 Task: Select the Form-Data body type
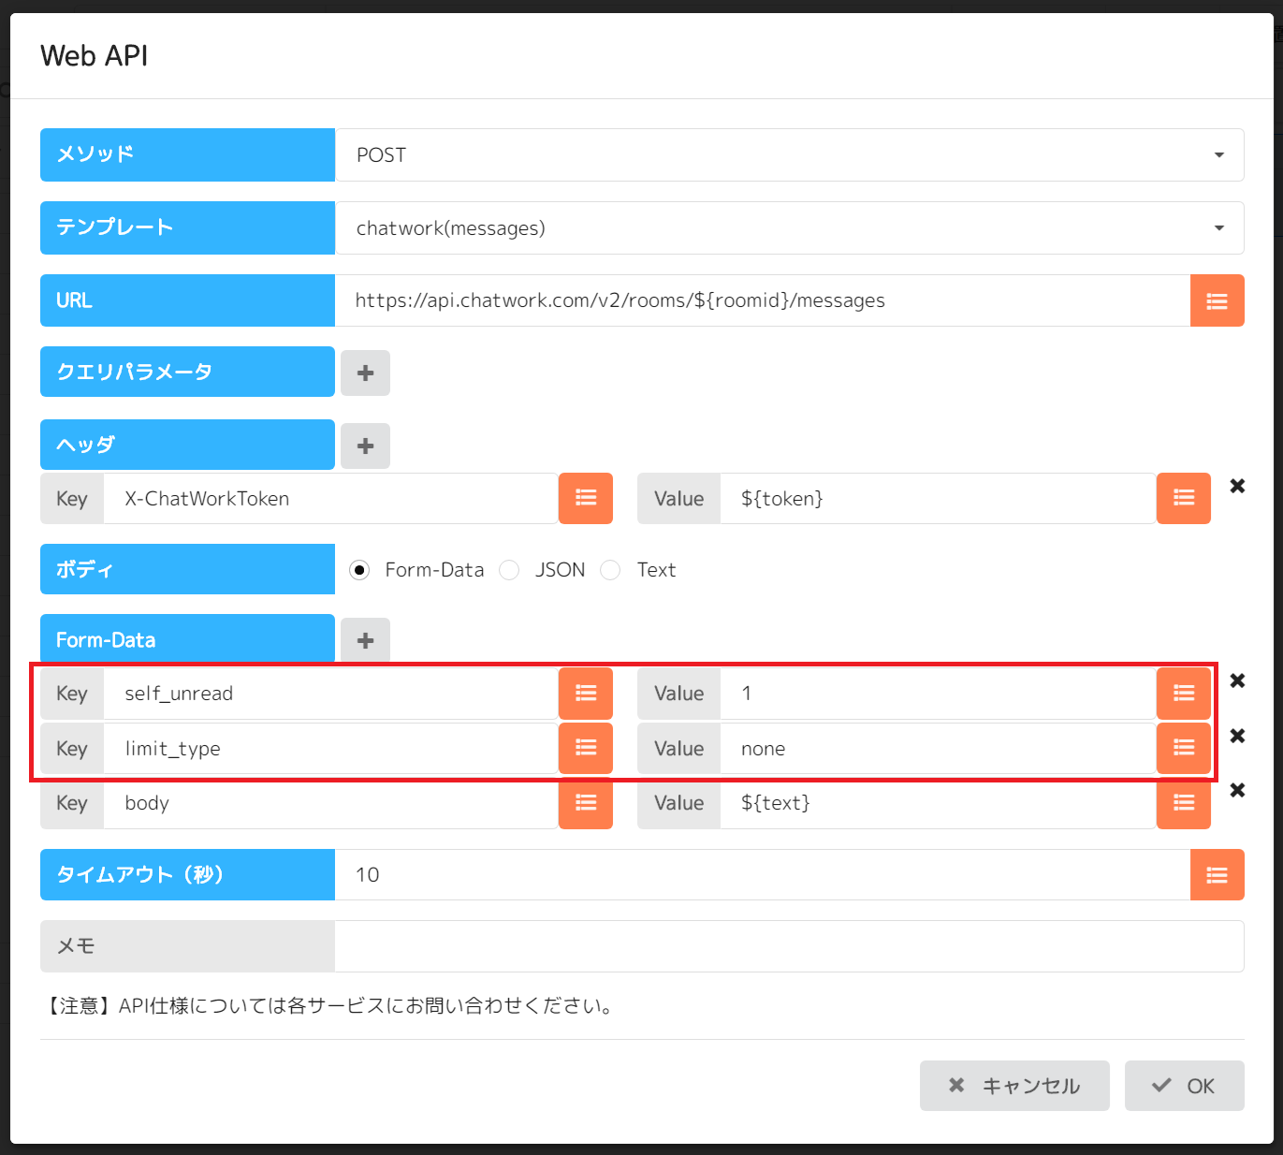pos(359,570)
